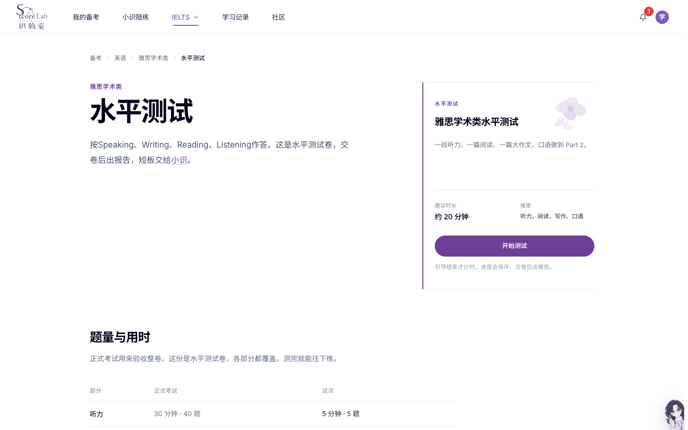Expand the IELTS dropdown chevron
Image resolution: width=688 pixels, height=430 pixels.
pos(196,17)
